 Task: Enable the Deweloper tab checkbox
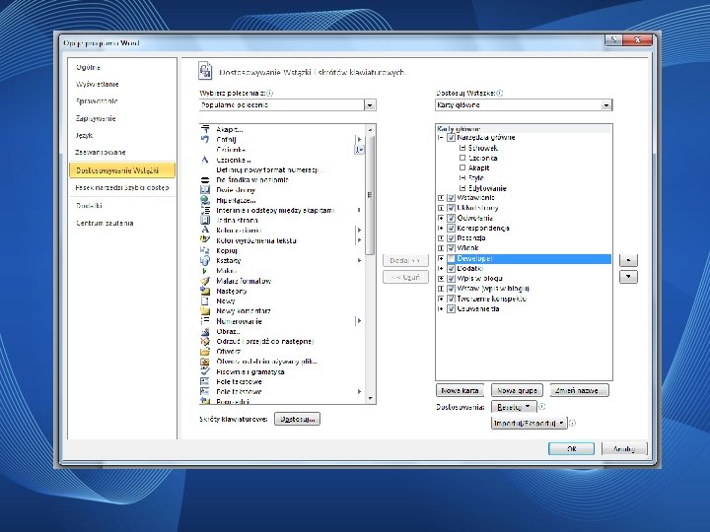[451, 258]
